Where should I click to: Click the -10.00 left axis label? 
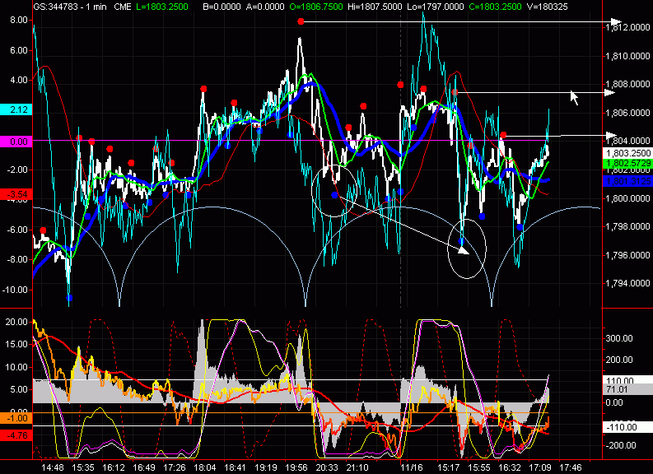pyautogui.click(x=16, y=290)
